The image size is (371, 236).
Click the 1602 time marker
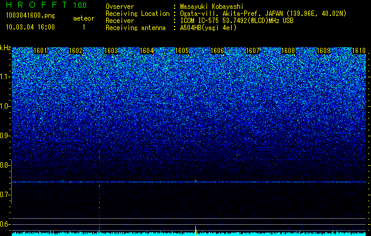click(75, 51)
